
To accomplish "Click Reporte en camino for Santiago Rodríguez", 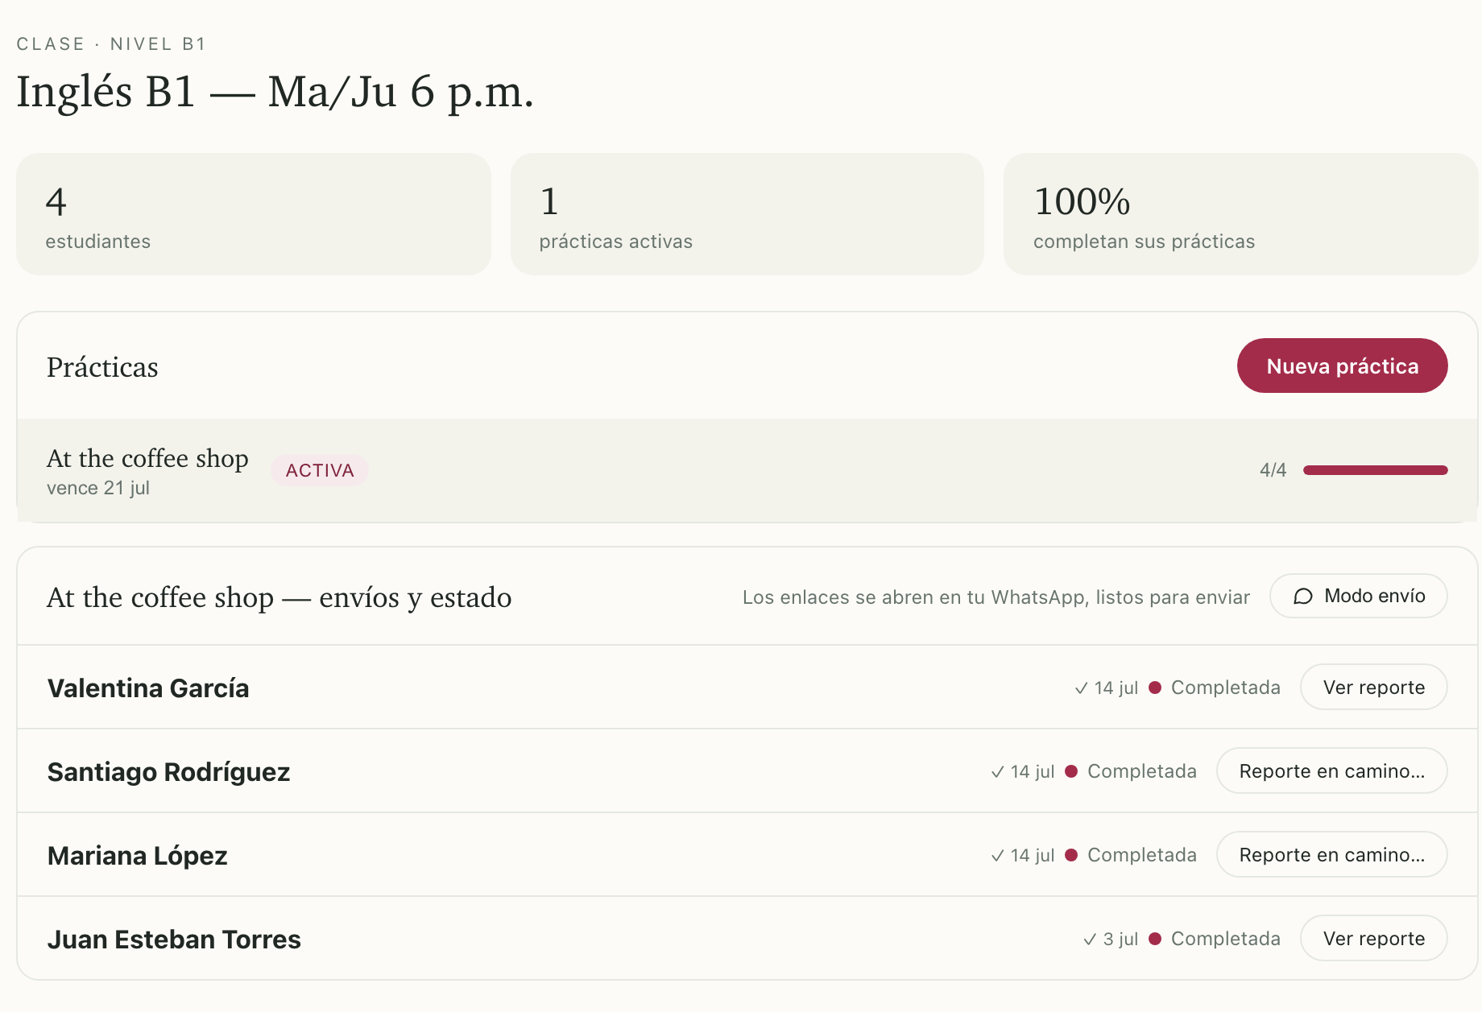I will pyautogui.click(x=1331, y=770).
